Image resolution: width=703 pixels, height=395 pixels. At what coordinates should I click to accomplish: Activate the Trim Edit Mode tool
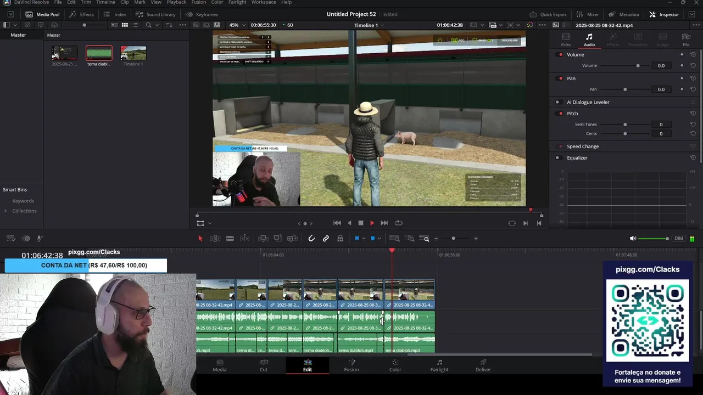(x=215, y=239)
